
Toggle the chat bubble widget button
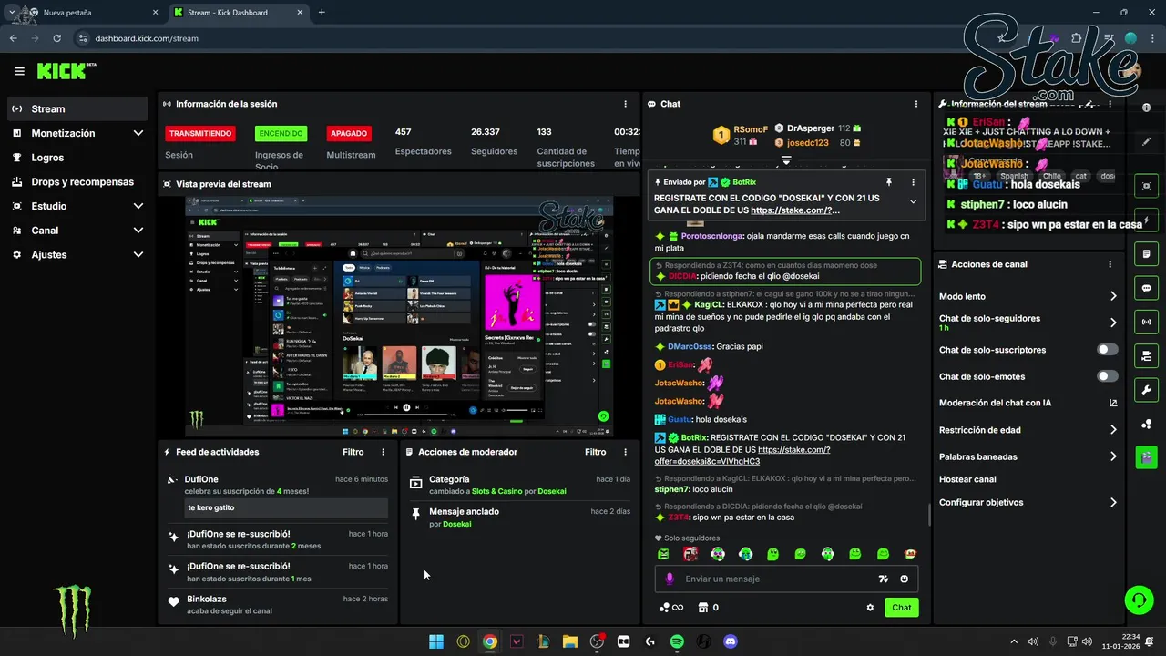coord(1146,288)
